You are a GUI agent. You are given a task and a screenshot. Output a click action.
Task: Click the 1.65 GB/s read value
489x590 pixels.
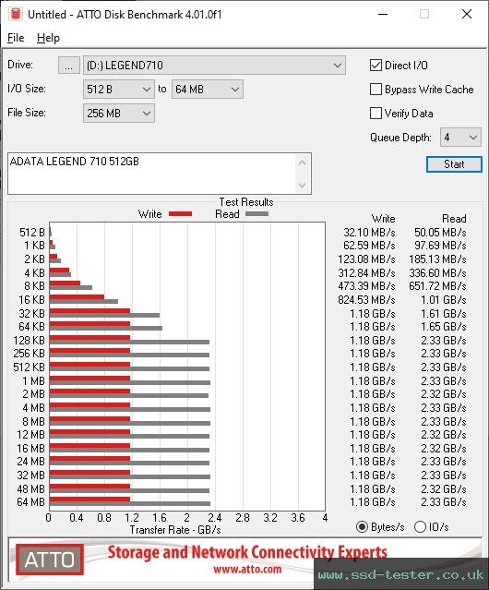point(444,327)
